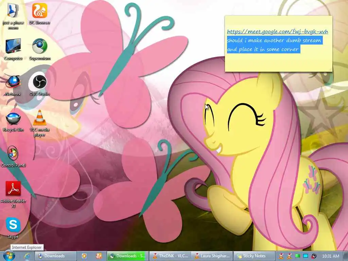Select the Adobe Reader XI desktop icon
Image resolution: width=348 pixels, height=261 pixels.
pos(13,194)
